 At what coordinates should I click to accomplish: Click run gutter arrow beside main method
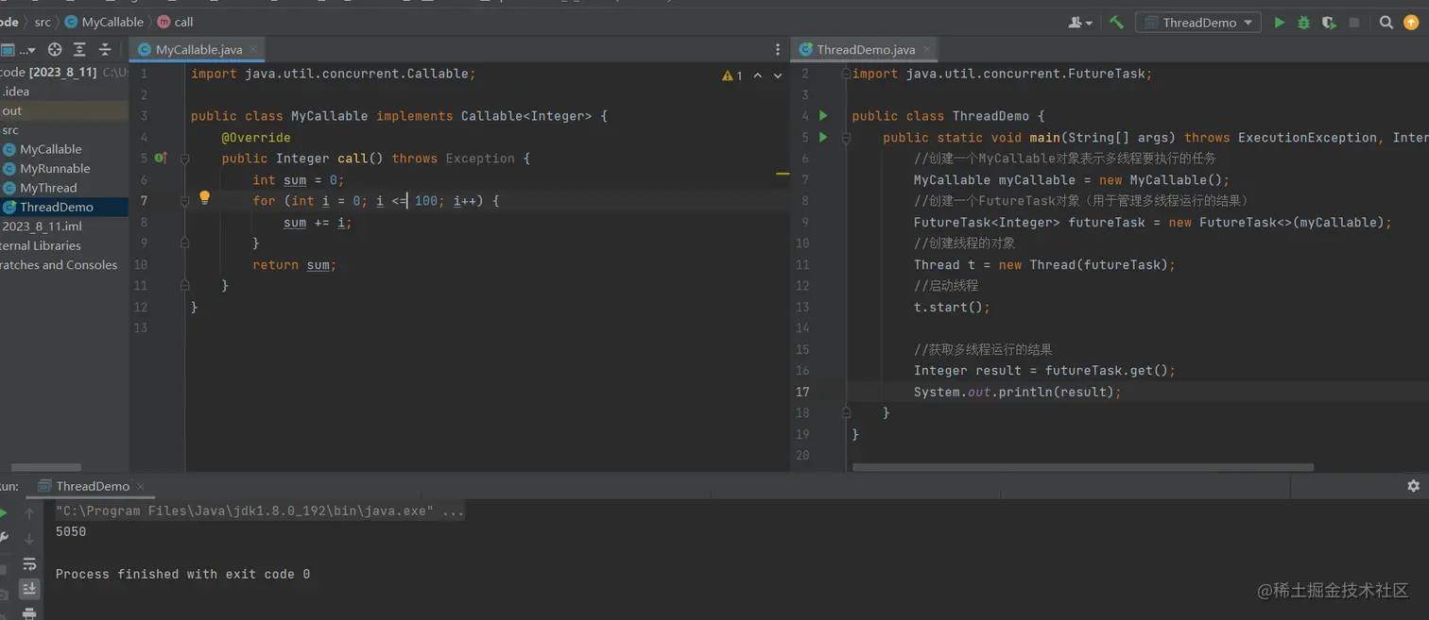click(823, 137)
